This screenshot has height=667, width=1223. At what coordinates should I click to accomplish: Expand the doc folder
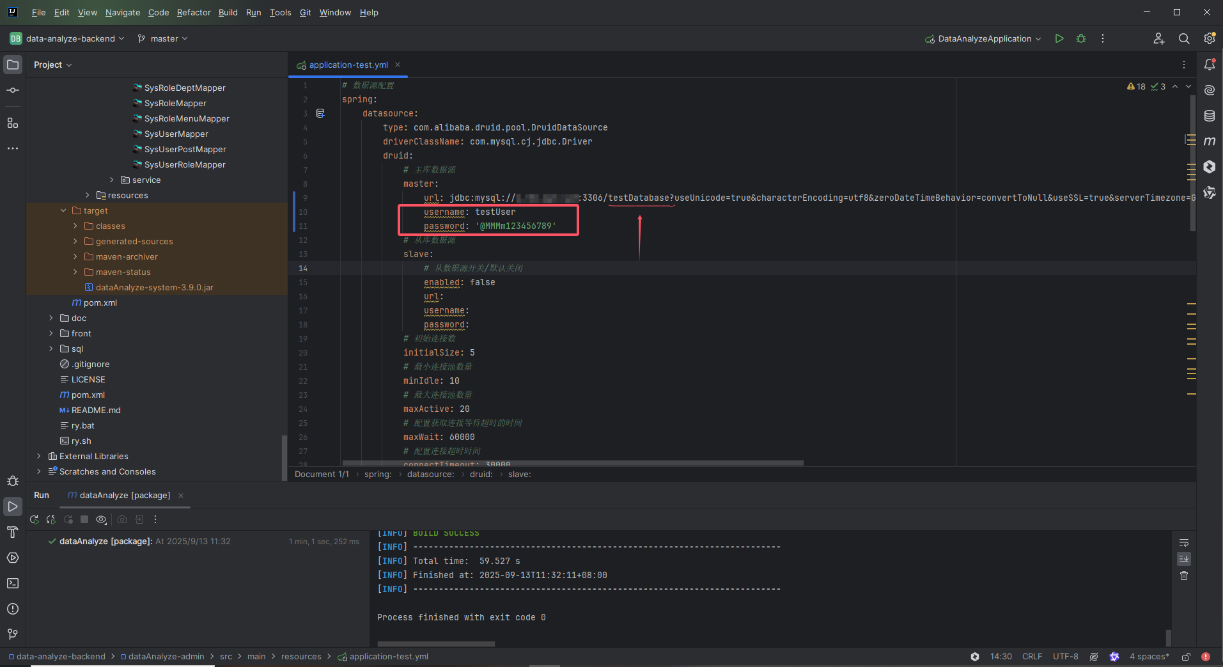click(x=51, y=318)
